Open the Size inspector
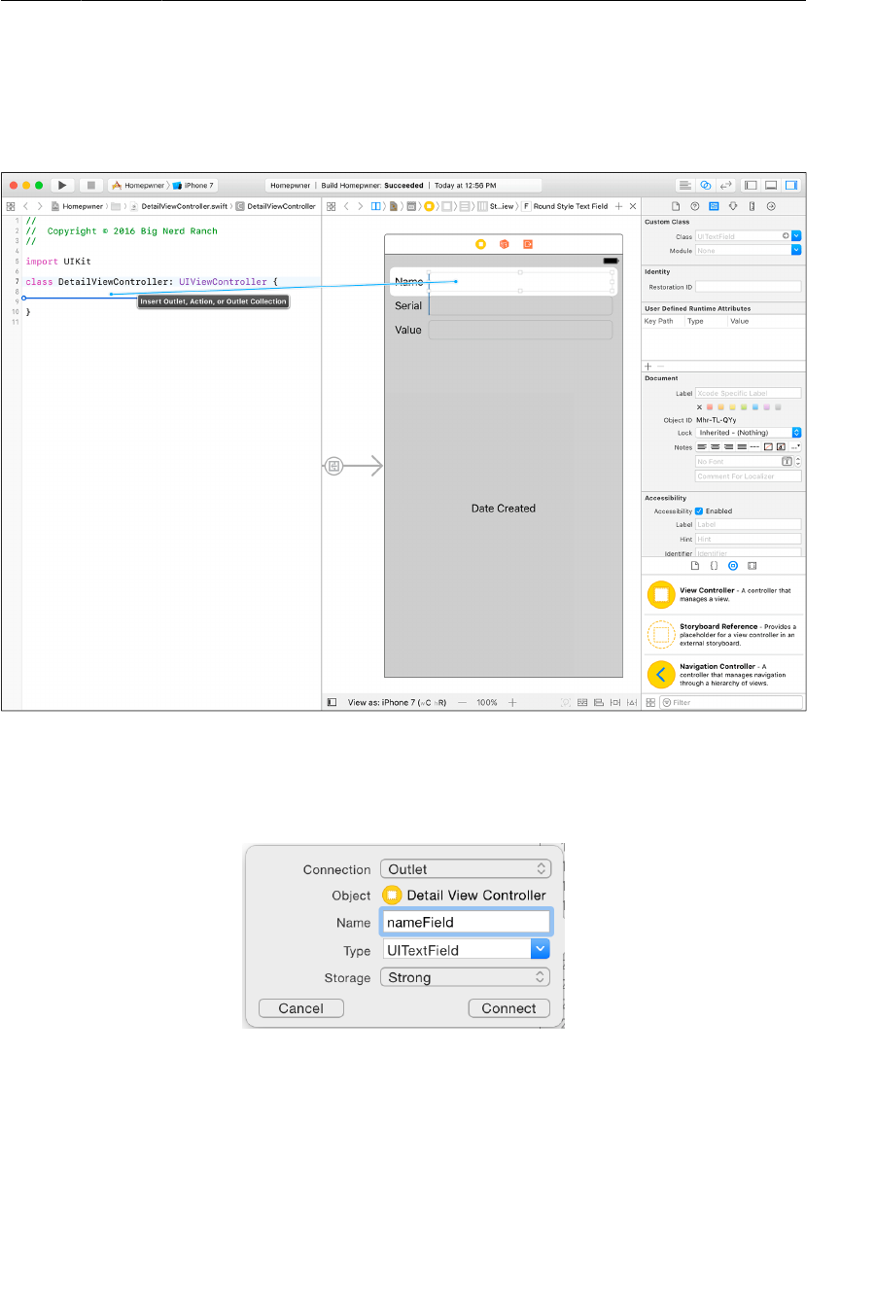The width and height of the screenshot is (875, 1302). (752, 206)
